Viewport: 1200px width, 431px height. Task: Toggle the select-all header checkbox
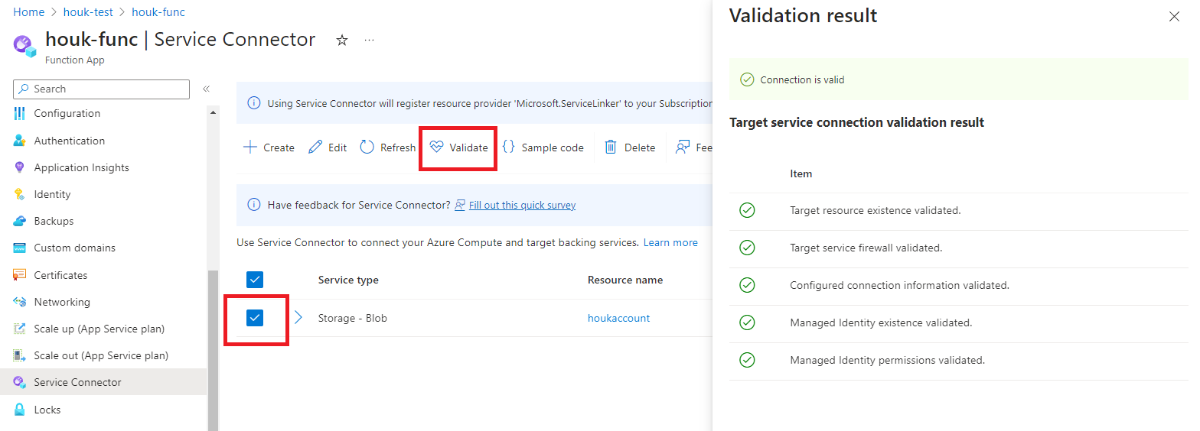[255, 280]
